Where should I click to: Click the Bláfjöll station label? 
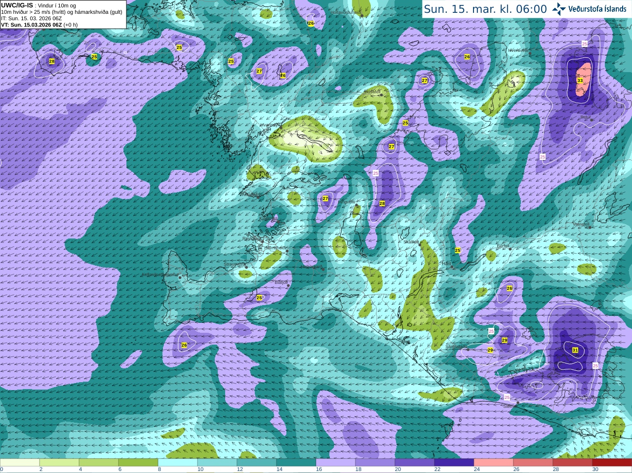pos(281,282)
